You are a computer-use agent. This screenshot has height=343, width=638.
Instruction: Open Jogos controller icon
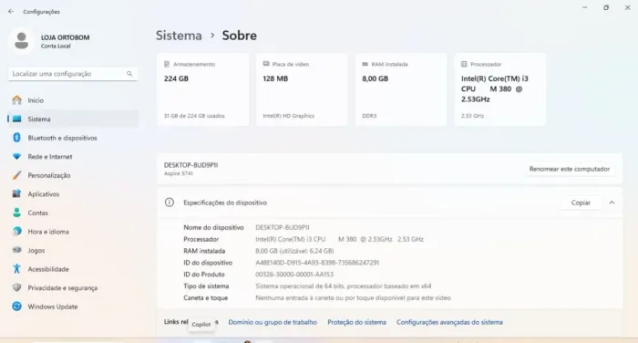click(16, 250)
